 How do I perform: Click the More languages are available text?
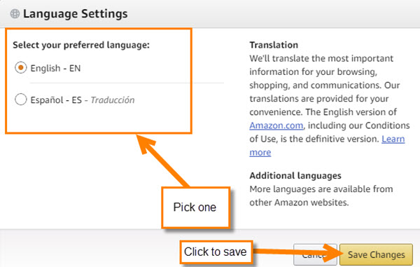(321, 196)
